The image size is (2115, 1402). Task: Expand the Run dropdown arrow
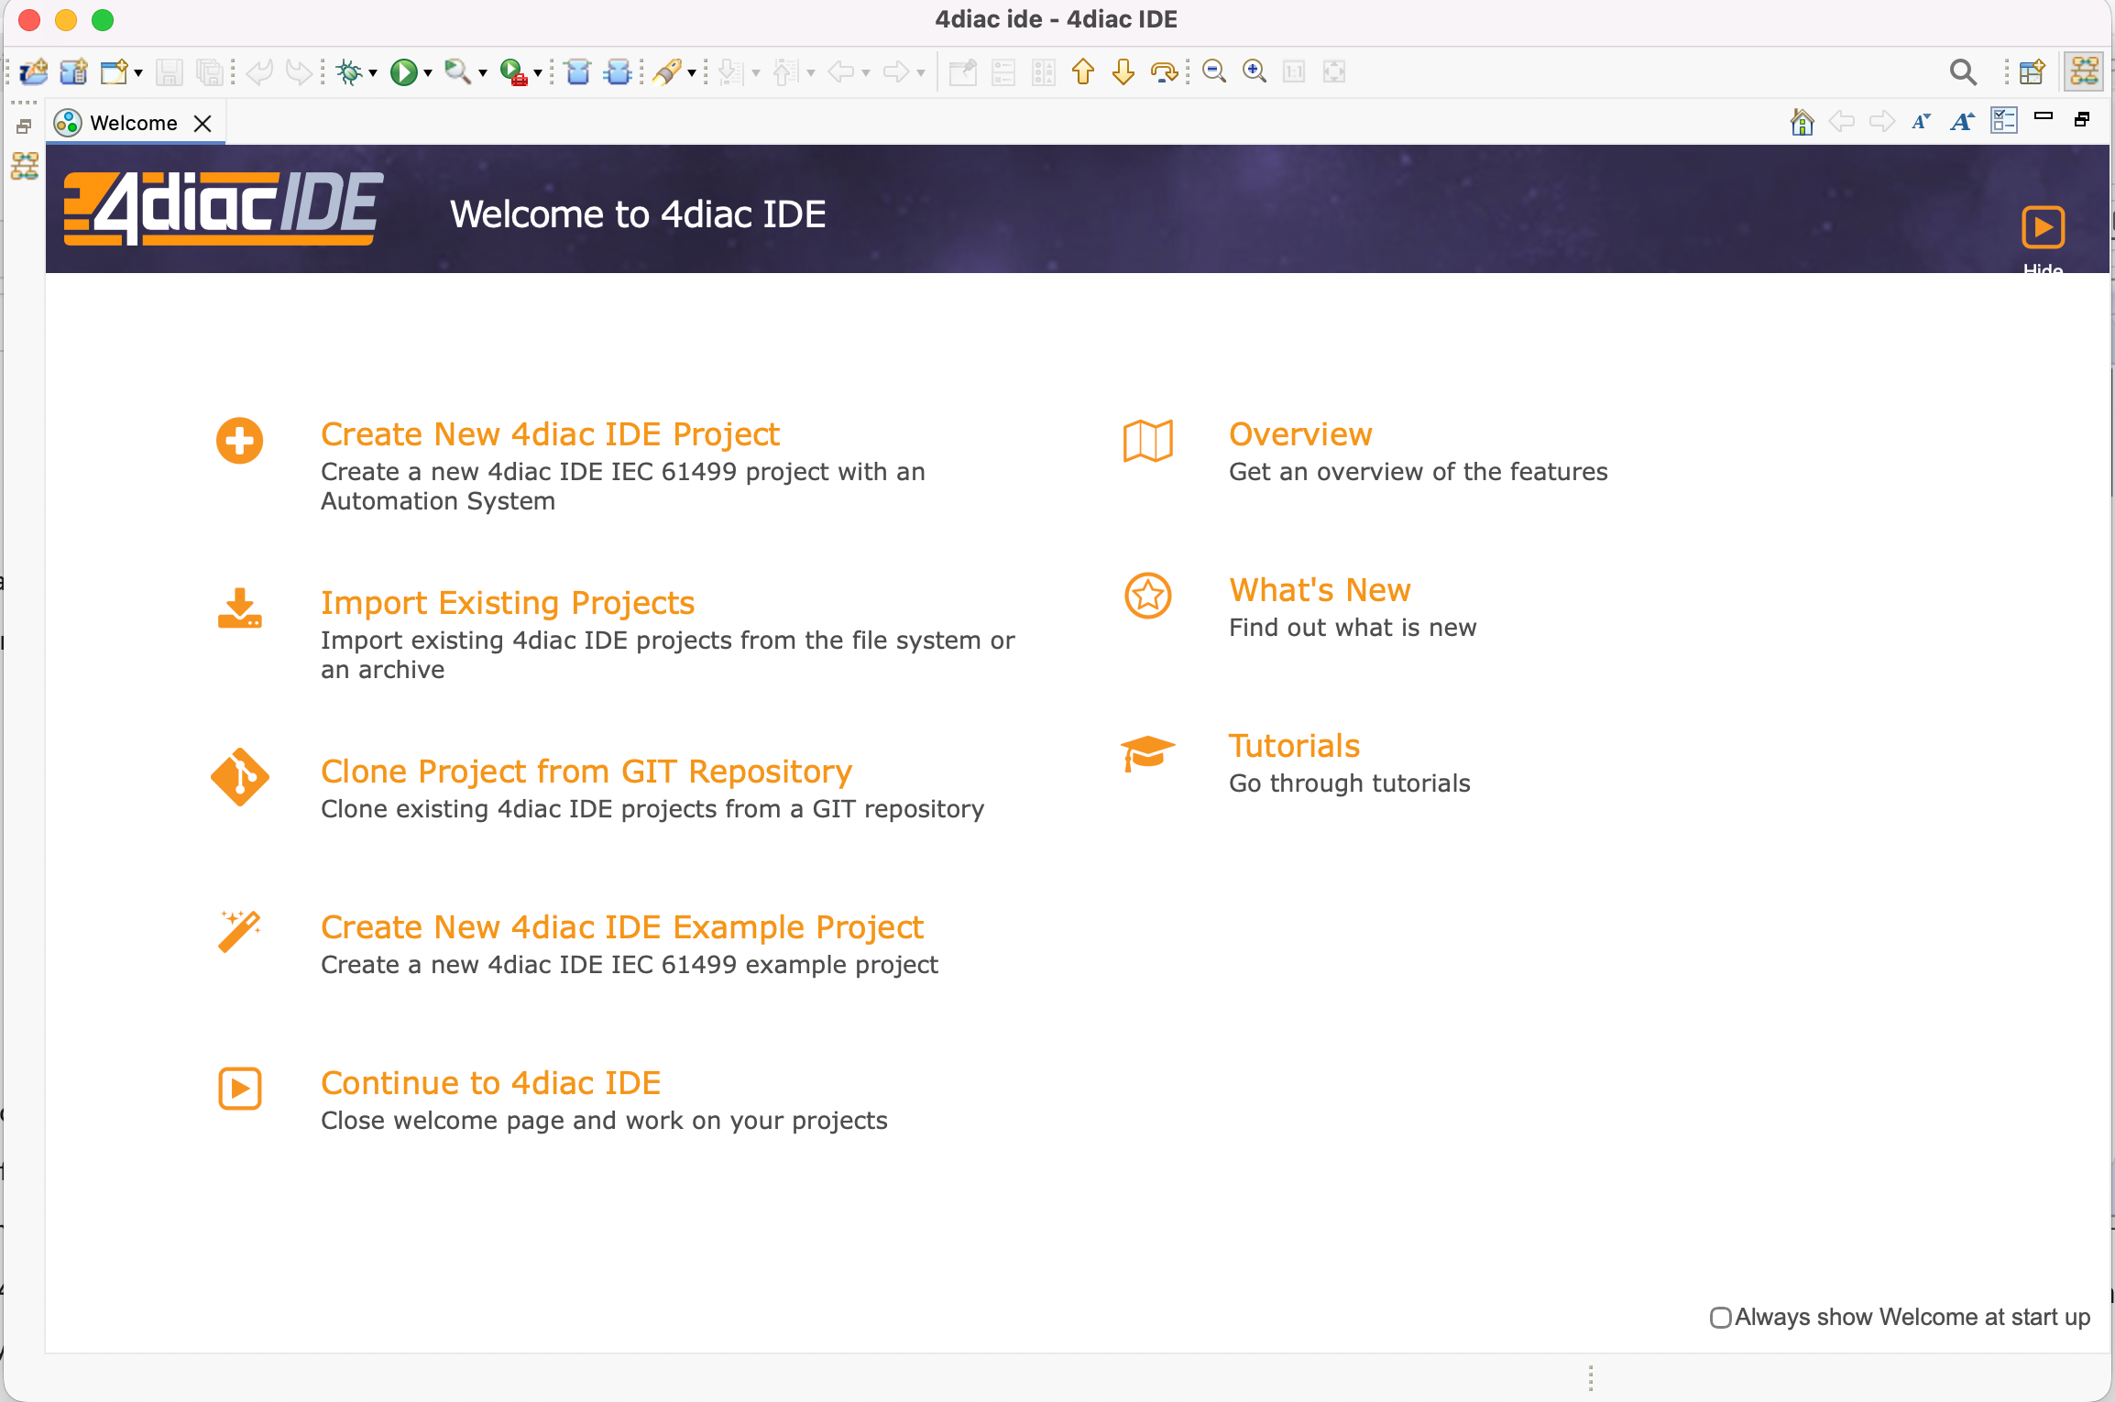(428, 72)
